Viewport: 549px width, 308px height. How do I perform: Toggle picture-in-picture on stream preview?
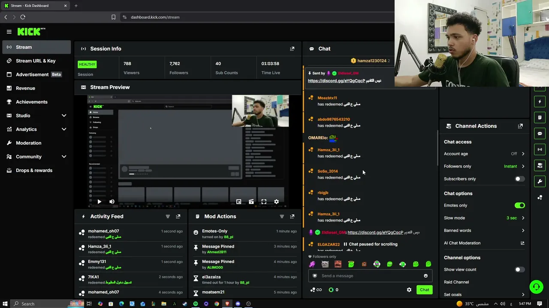tap(239, 201)
